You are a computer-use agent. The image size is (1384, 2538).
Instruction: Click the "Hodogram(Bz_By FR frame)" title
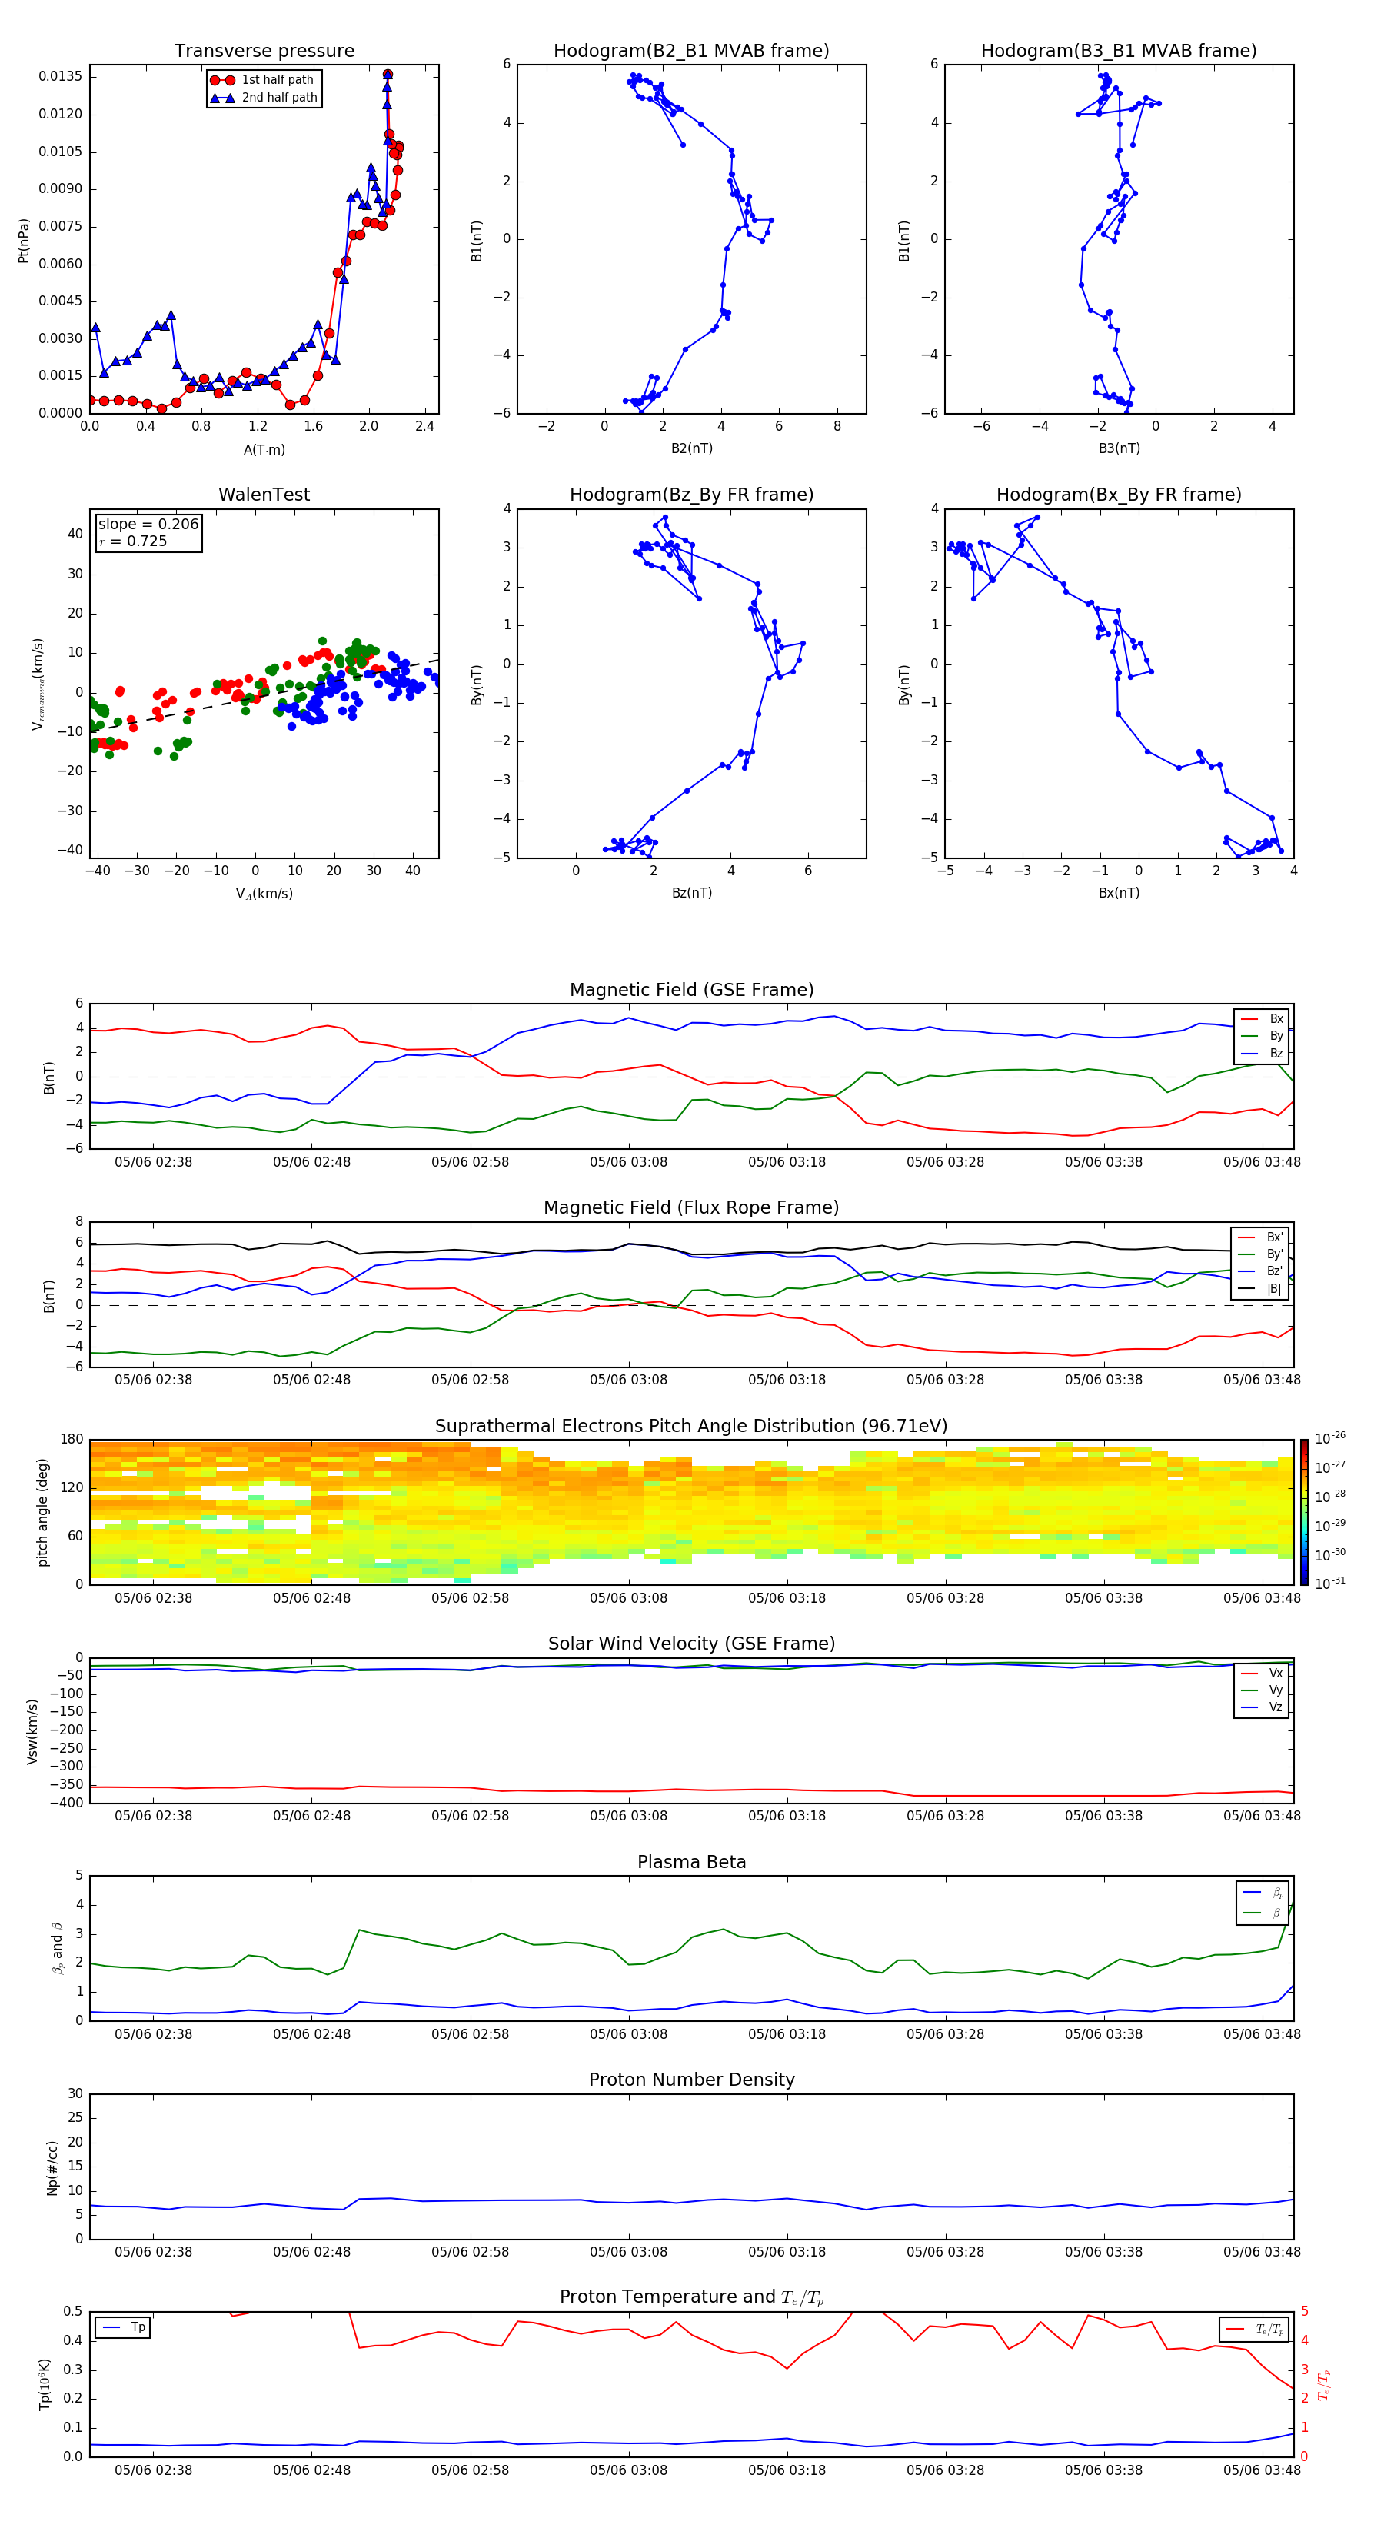(691, 495)
